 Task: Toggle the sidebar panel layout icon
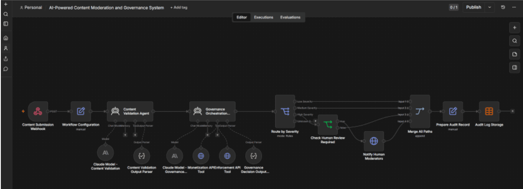click(x=6, y=24)
